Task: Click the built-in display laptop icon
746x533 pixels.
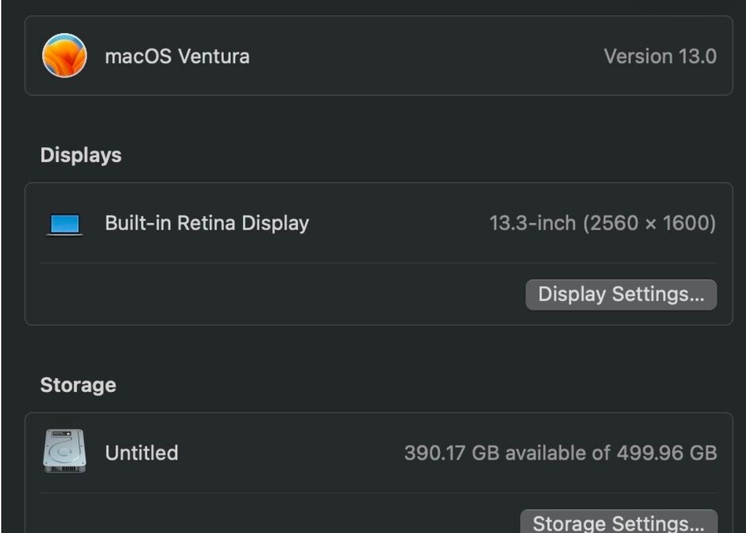Action: click(x=64, y=224)
